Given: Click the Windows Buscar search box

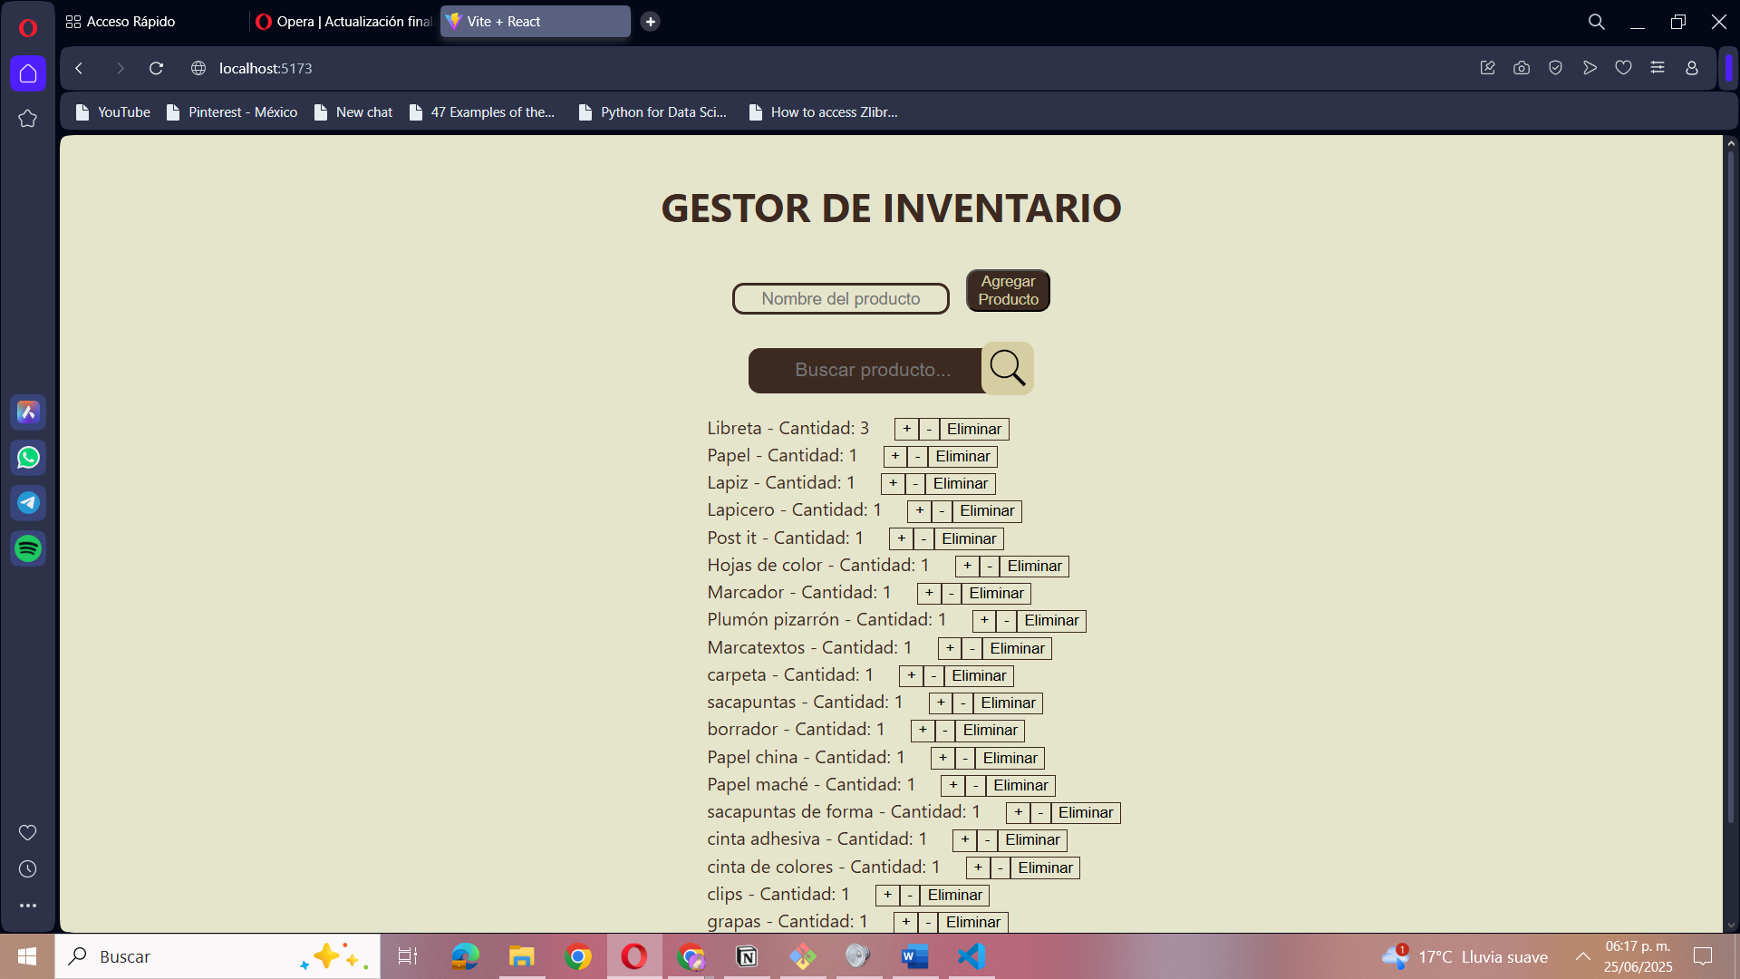Looking at the screenshot, I should pos(217,956).
